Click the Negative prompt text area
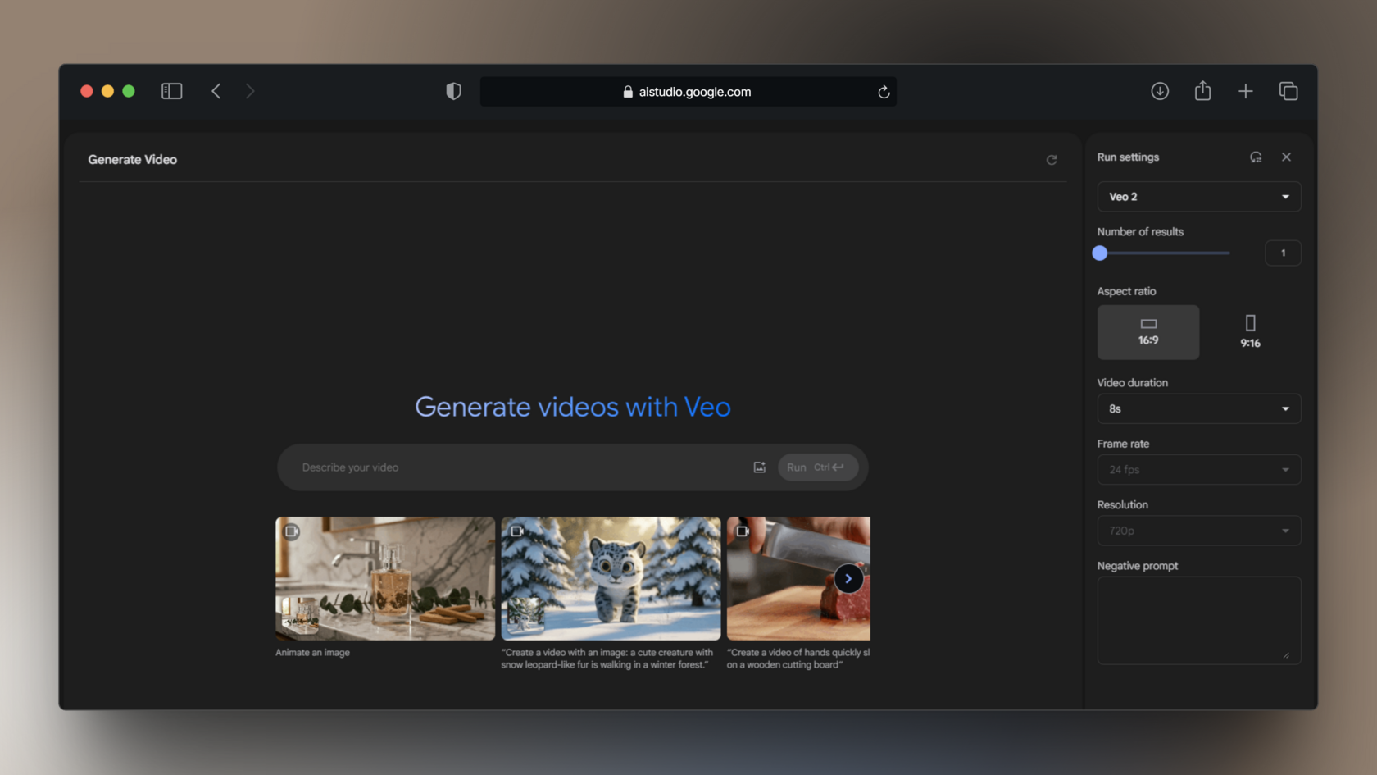This screenshot has height=775, width=1377. (x=1198, y=621)
